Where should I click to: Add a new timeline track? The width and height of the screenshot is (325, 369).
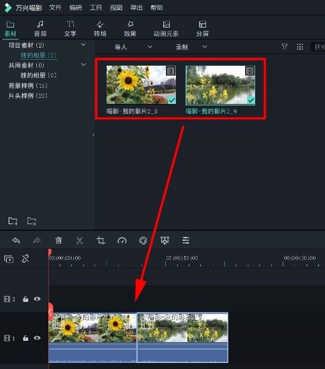(x=9, y=259)
